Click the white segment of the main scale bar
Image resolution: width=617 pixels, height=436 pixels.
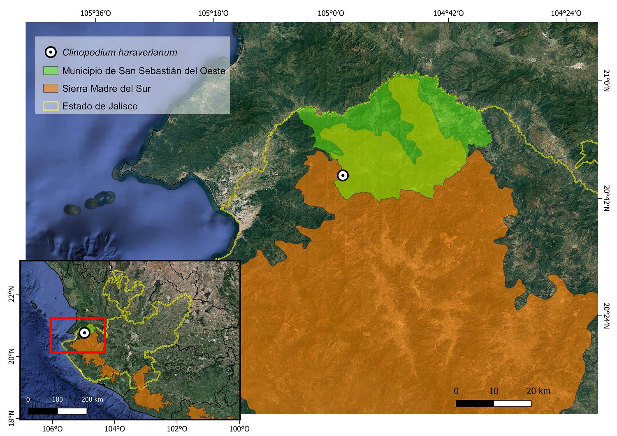pos(512,403)
